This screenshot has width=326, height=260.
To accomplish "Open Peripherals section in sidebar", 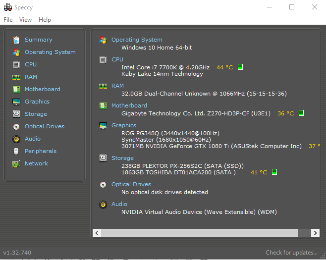I will pyautogui.click(x=41, y=151).
